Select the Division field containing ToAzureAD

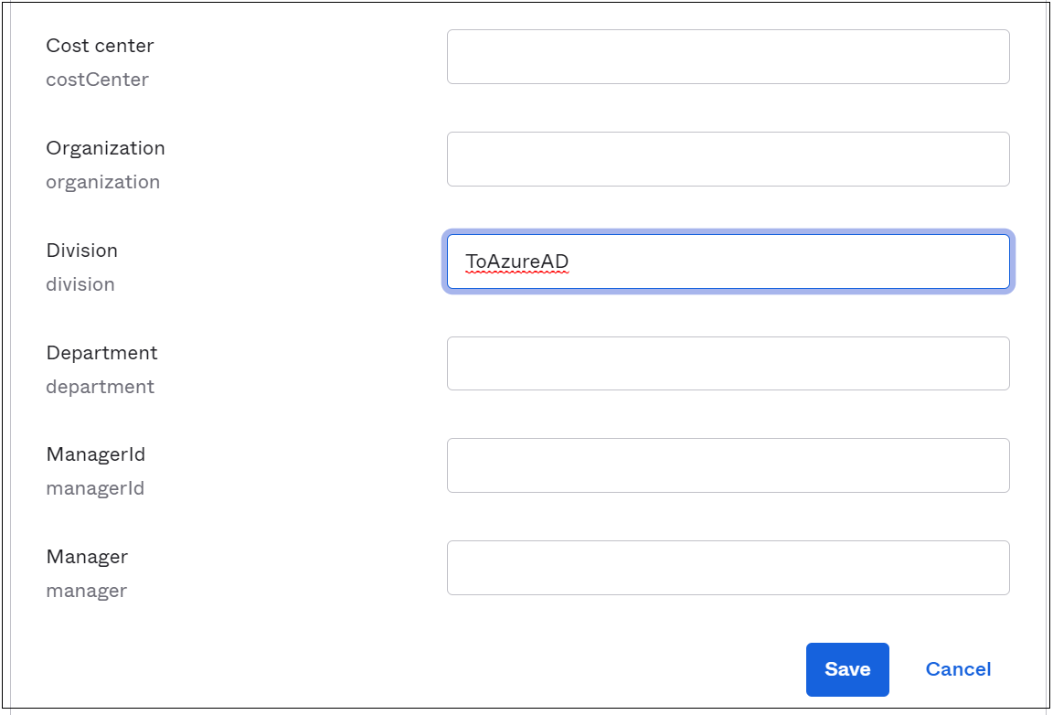coord(727,261)
